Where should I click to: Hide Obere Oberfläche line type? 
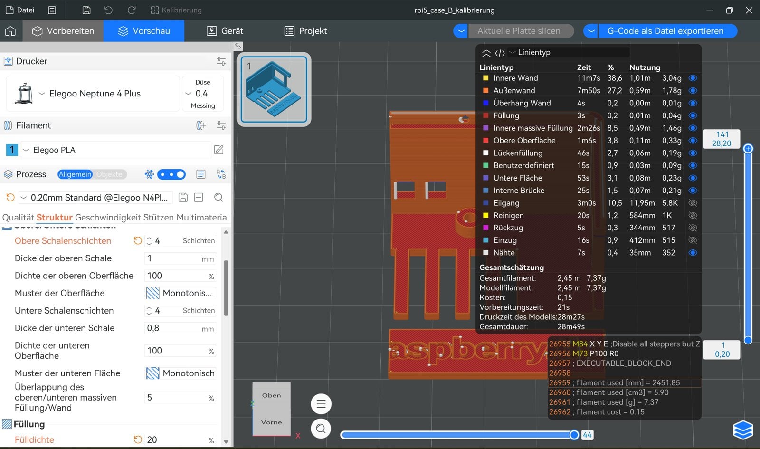(693, 140)
